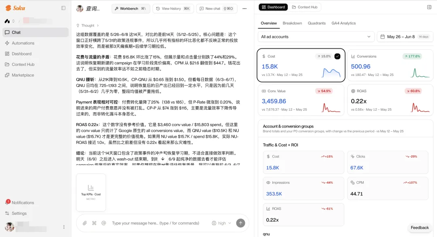437x237 pixels.
Task: Open the workspace switcher chevrons
Action: point(13,21)
